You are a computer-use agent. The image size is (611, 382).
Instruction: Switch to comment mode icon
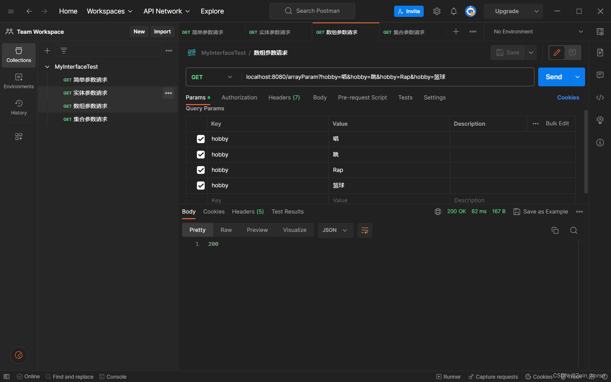click(572, 53)
